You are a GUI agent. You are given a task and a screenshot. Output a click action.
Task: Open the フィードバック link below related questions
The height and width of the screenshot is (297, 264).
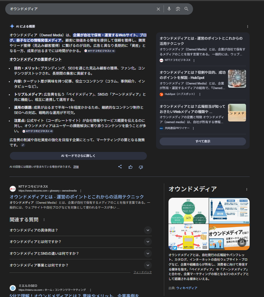pos(142,272)
